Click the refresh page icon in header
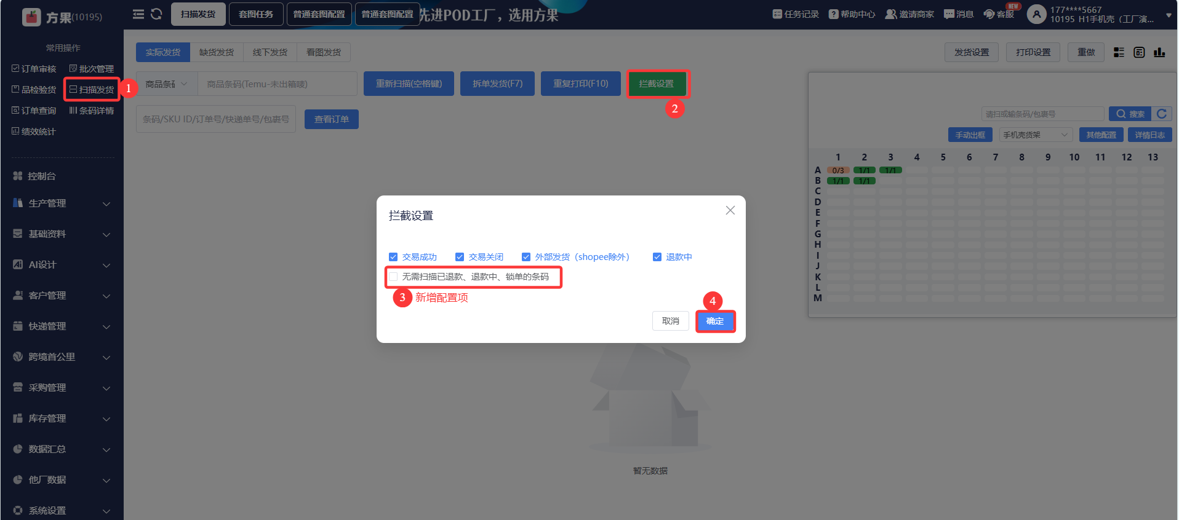 pyautogui.click(x=156, y=14)
